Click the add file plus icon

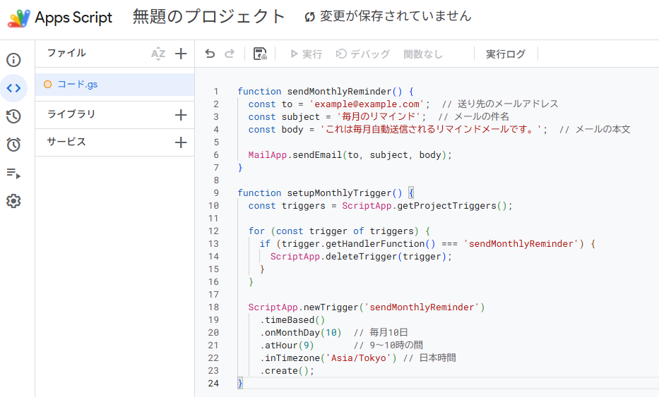181,54
